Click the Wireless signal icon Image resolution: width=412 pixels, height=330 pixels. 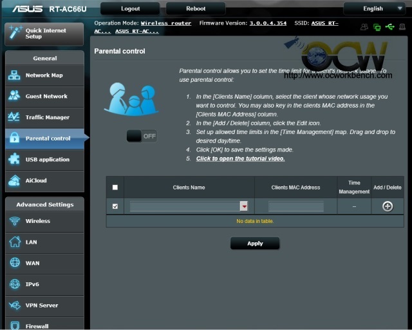click(15, 220)
